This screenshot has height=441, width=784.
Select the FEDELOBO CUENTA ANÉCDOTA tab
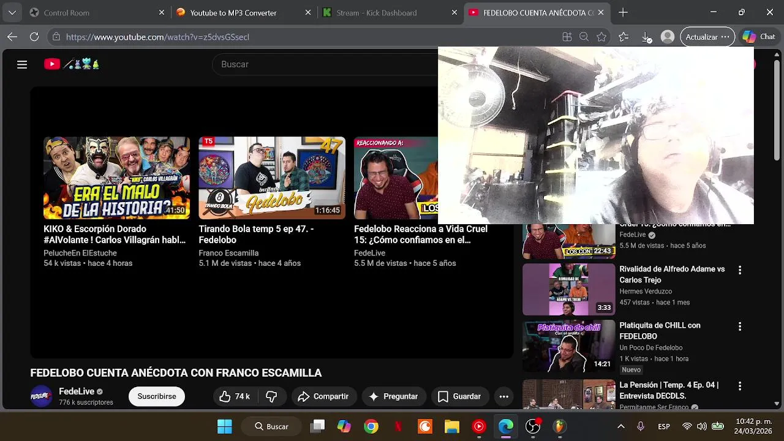click(x=537, y=12)
